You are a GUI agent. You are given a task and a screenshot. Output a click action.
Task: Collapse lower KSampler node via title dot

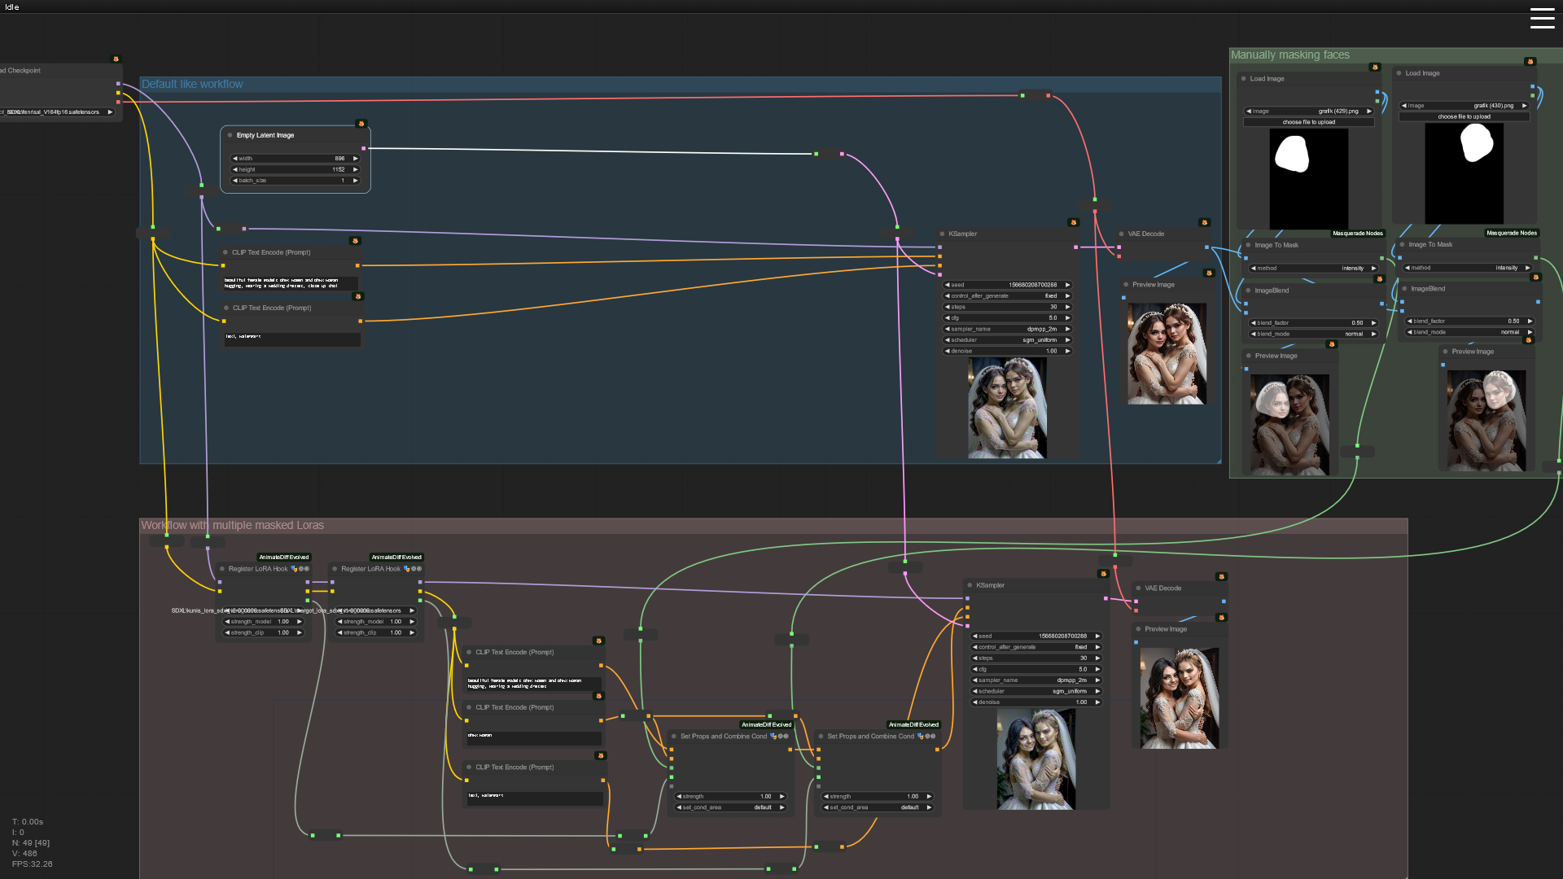pos(970,585)
